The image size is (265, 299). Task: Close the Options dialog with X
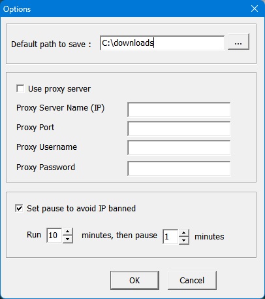coord(255,9)
